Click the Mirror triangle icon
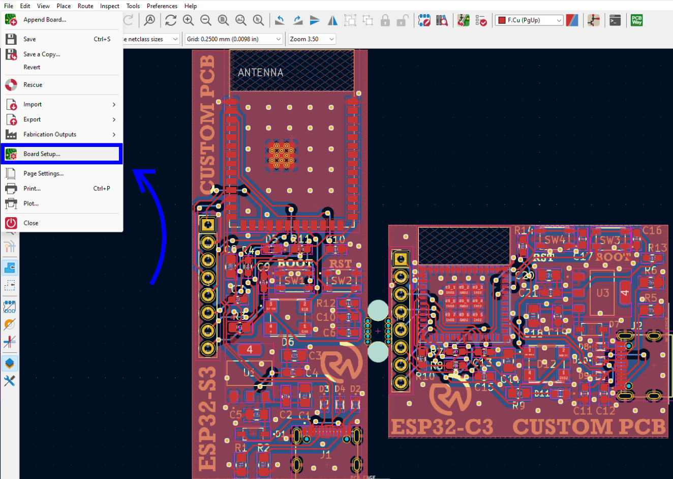The image size is (673, 479). [332, 20]
